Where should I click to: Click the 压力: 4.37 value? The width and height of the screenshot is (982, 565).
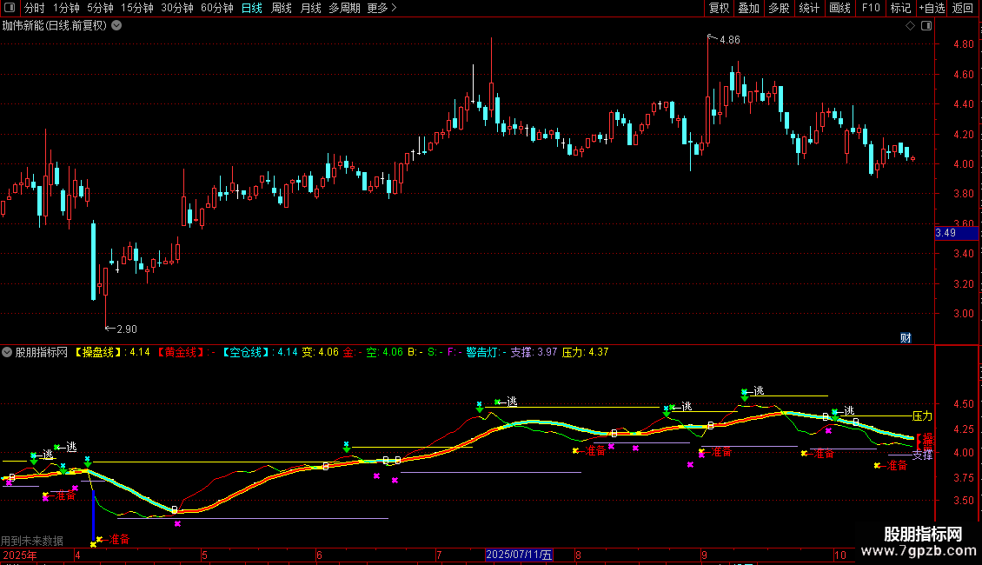[585, 352]
